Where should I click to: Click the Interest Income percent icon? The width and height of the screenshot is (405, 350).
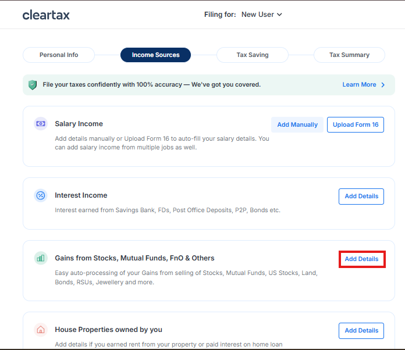[41, 195]
